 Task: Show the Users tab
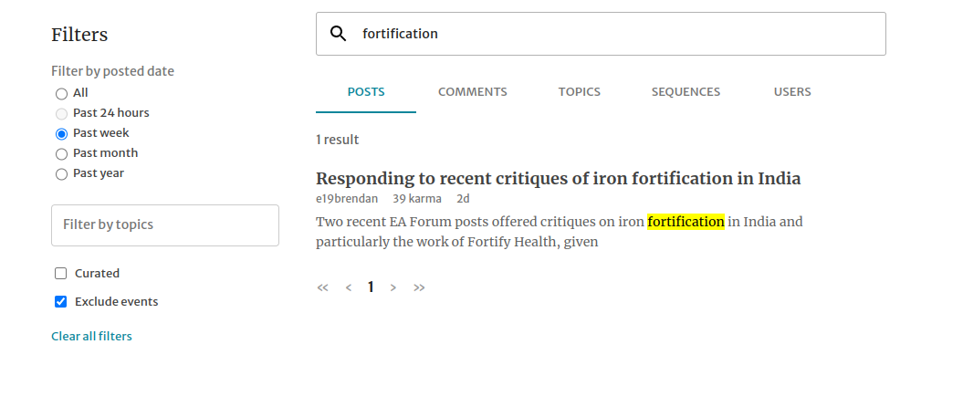pyautogui.click(x=792, y=92)
